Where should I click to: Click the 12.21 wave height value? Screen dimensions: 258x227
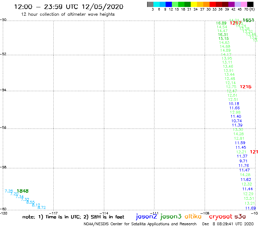[x=241, y=152]
